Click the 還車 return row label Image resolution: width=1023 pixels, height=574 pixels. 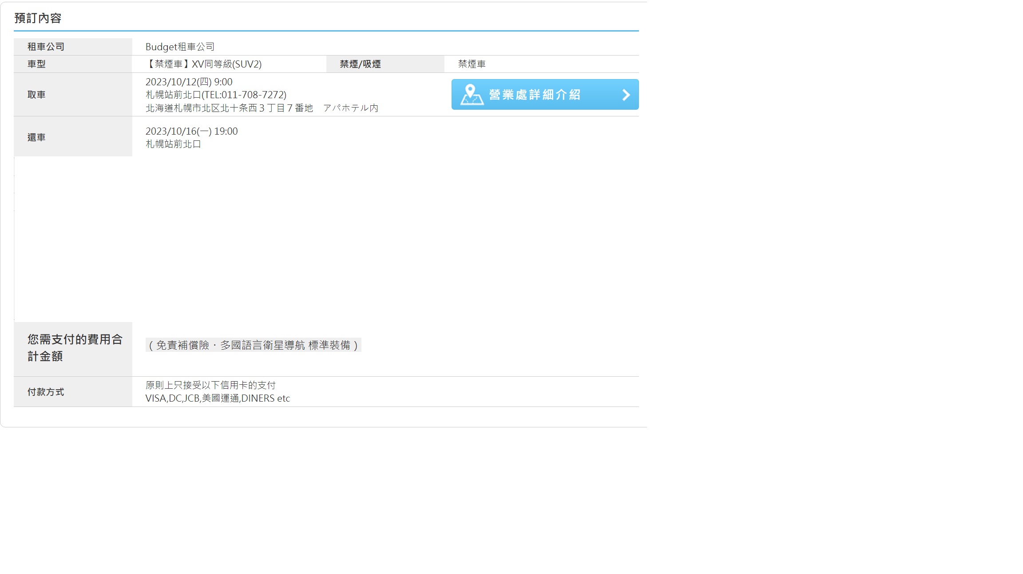point(36,137)
